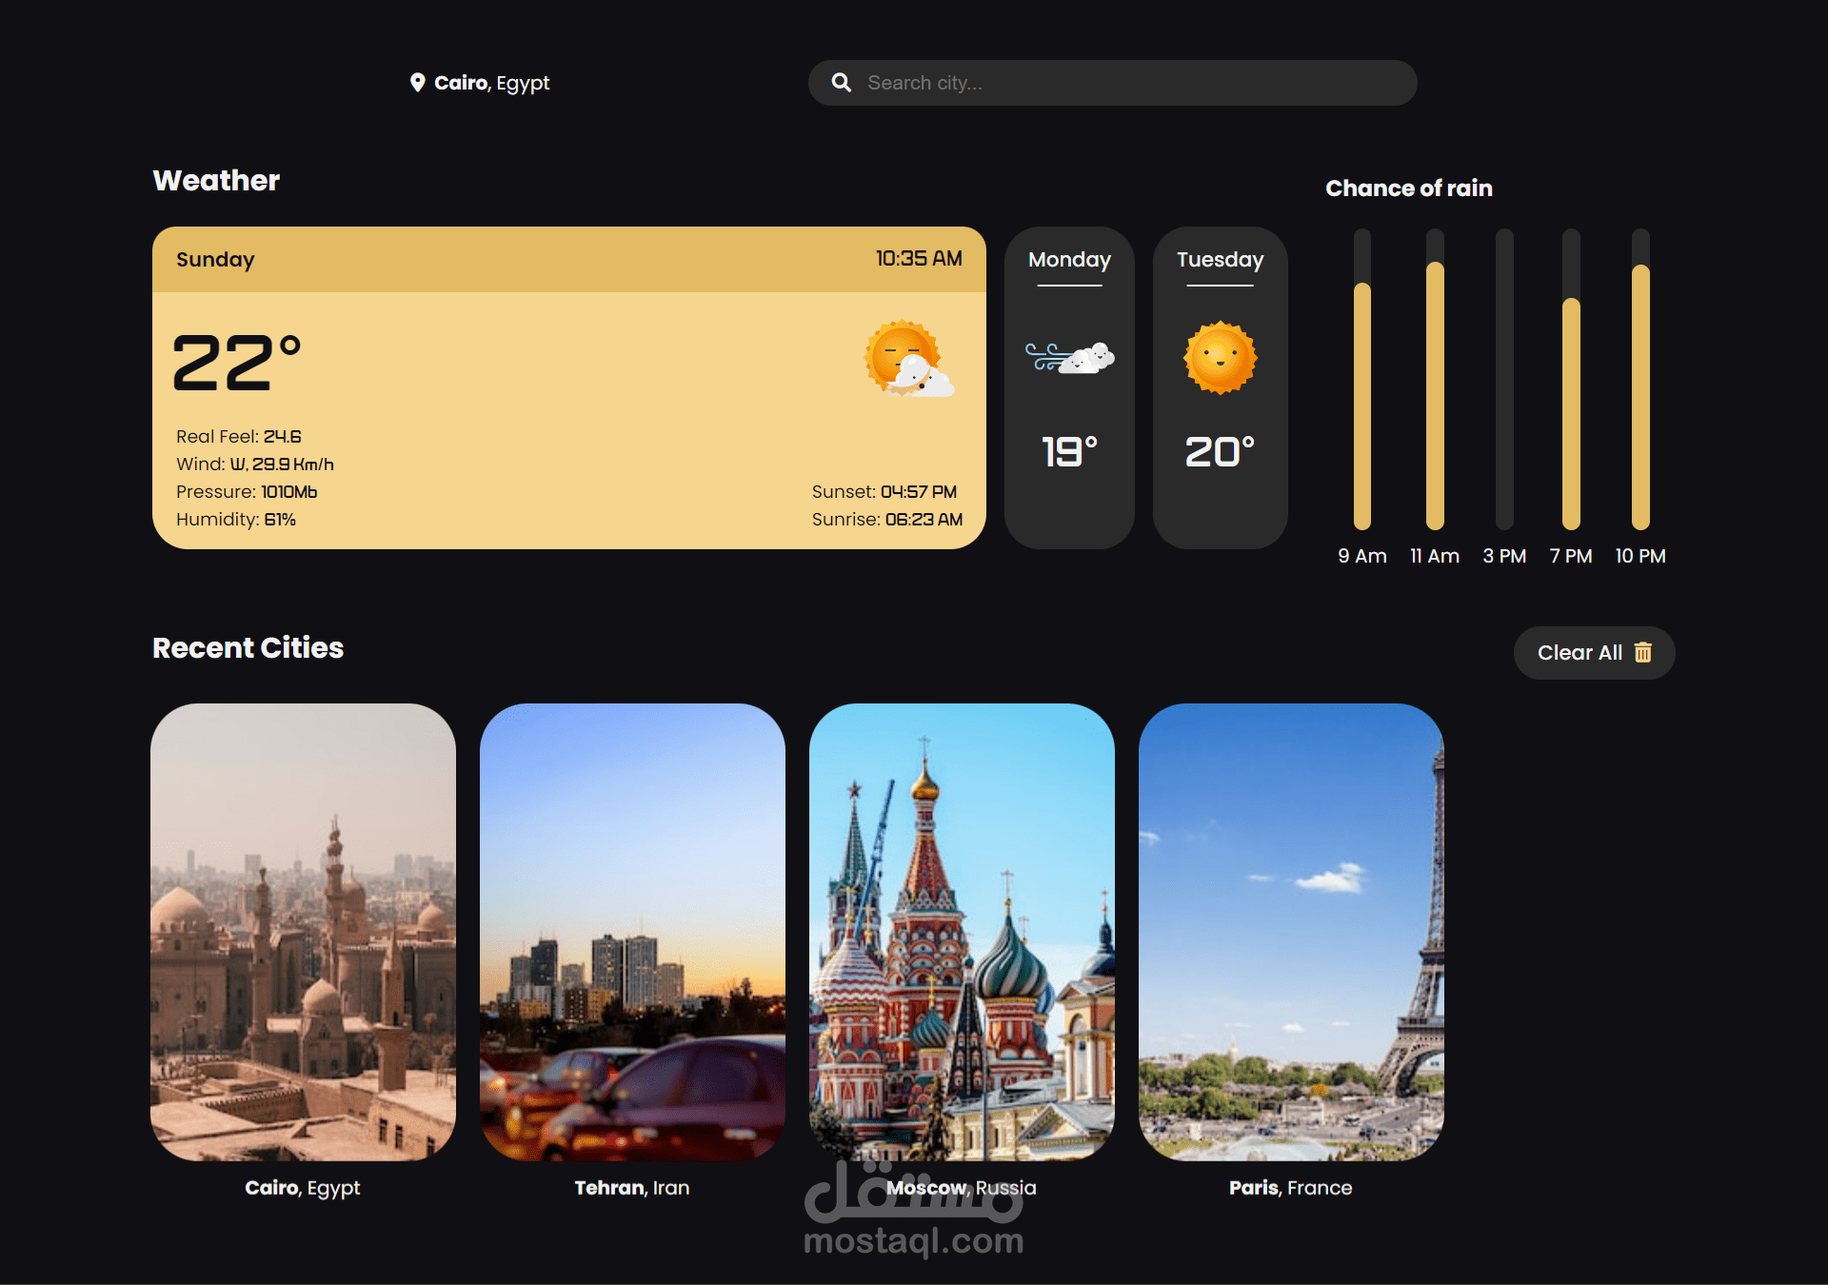Click the windy clouds icon on Monday's card

click(x=1069, y=359)
